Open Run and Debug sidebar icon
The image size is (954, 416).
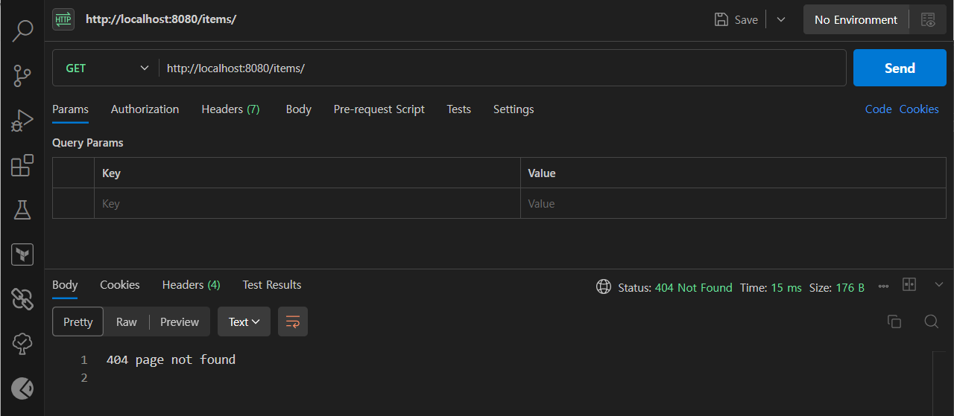(x=22, y=120)
